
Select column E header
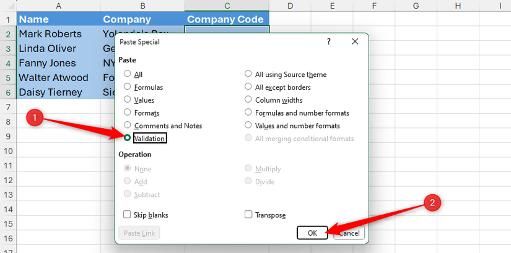332,6
